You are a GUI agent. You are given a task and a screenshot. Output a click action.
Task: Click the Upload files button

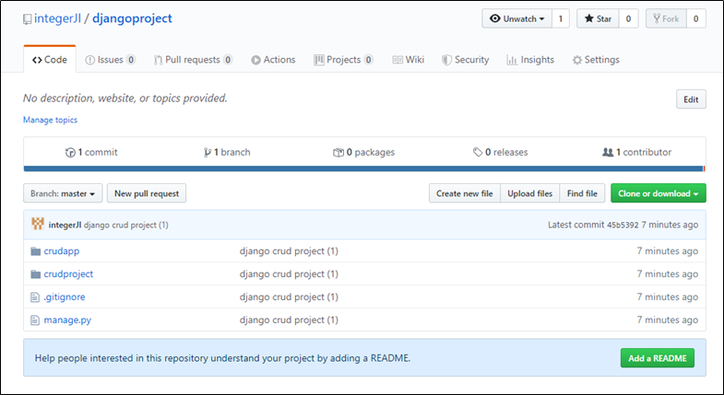click(x=530, y=193)
